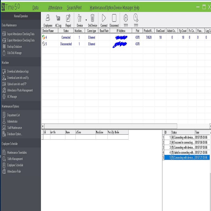This screenshot has height=211, width=211.
Task: Click horizontal scrollbar left arrow in device list
Action: pyautogui.click(x=43, y=126)
